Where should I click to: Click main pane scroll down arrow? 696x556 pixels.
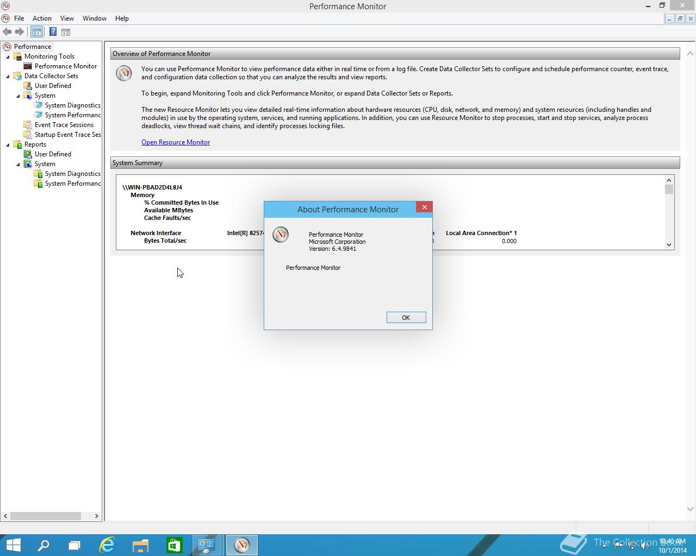(690, 509)
